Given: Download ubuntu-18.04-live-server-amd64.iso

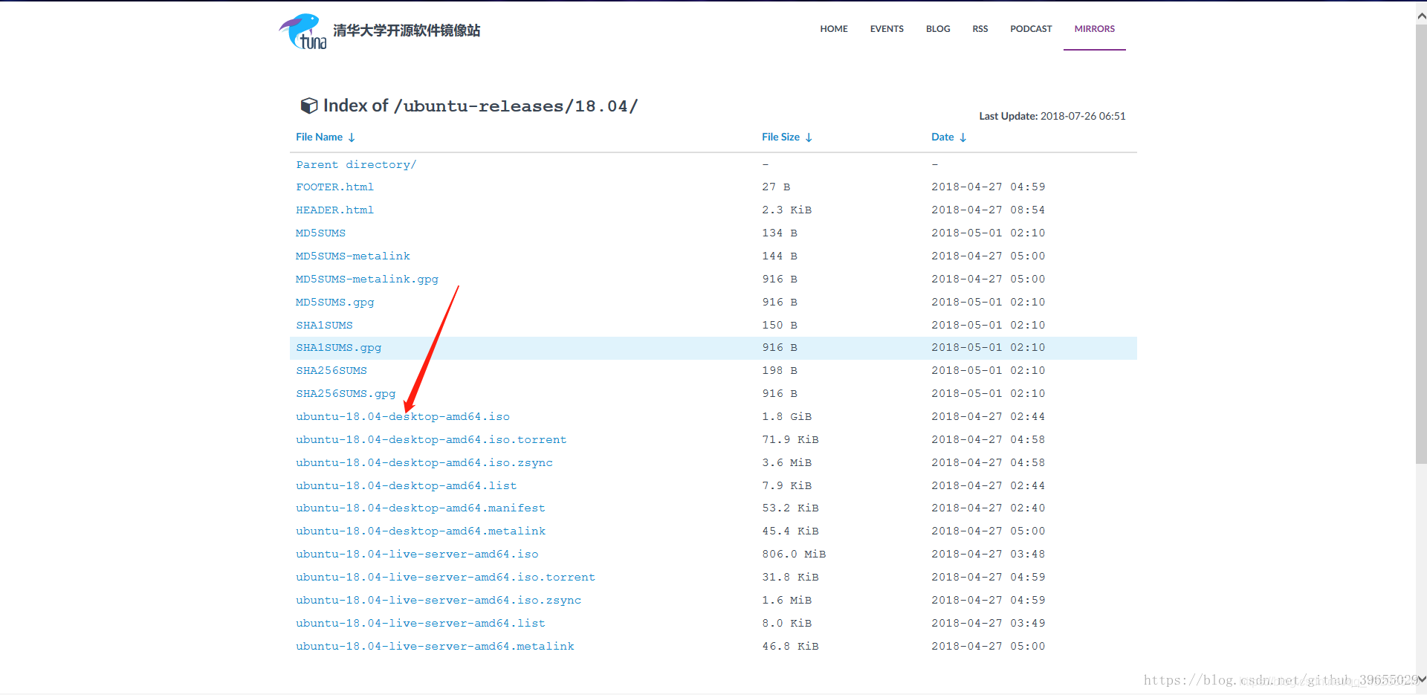Looking at the screenshot, I should point(417,555).
